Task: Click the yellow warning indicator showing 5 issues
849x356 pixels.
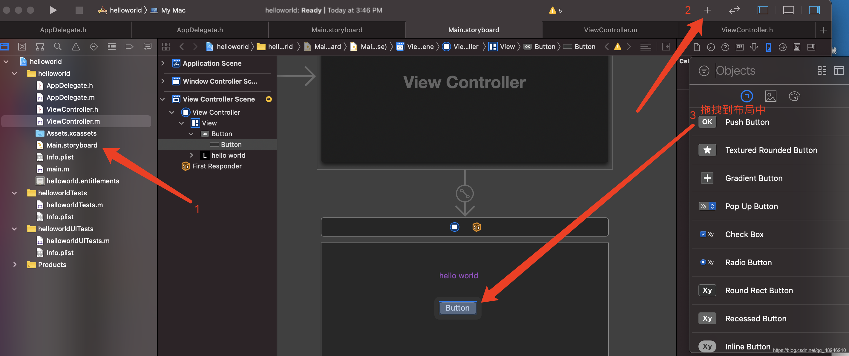Action: point(555,10)
